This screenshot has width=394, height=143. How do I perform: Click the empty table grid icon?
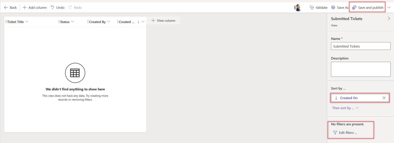(x=75, y=73)
